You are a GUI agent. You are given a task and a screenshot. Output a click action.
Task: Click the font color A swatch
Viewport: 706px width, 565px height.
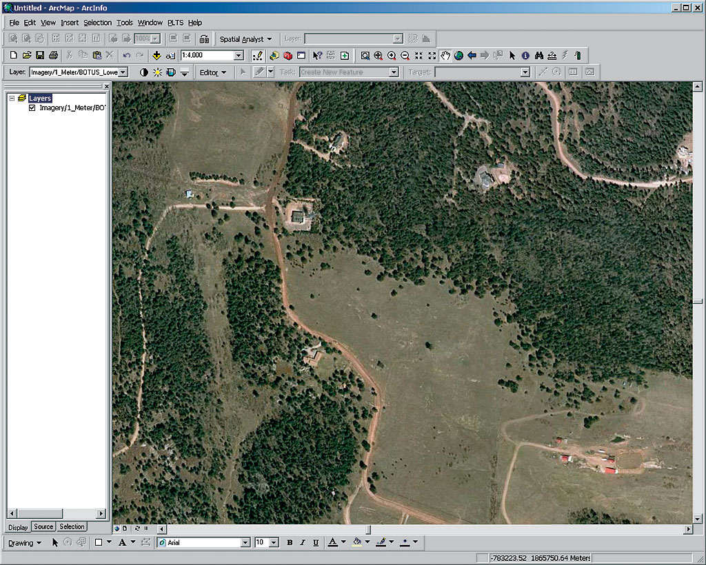point(333,542)
